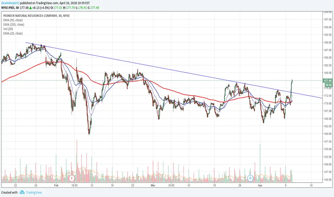
Task: Click the green up-triangle change indicator
Action: coord(30,8)
